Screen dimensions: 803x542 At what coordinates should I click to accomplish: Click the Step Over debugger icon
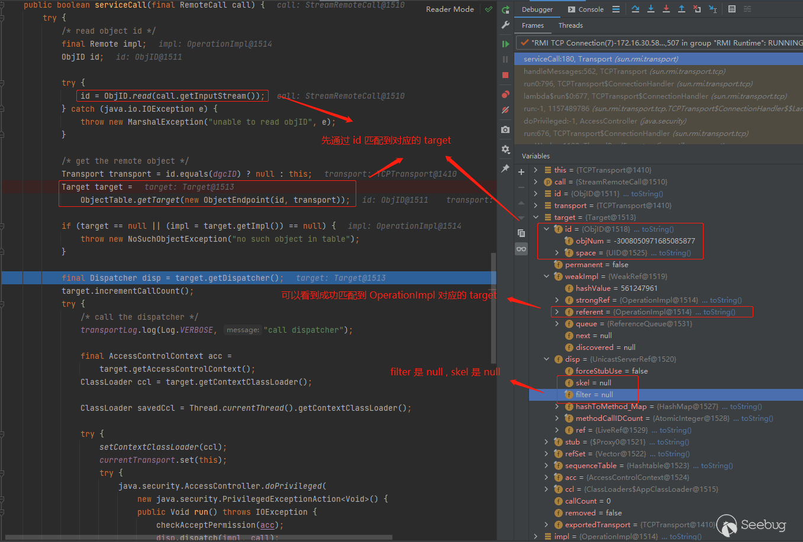pos(636,9)
